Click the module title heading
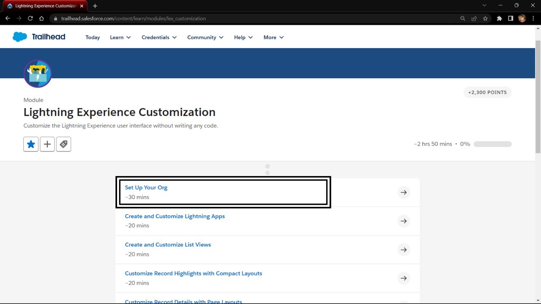The width and height of the screenshot is (541, 304). [120, 112]
